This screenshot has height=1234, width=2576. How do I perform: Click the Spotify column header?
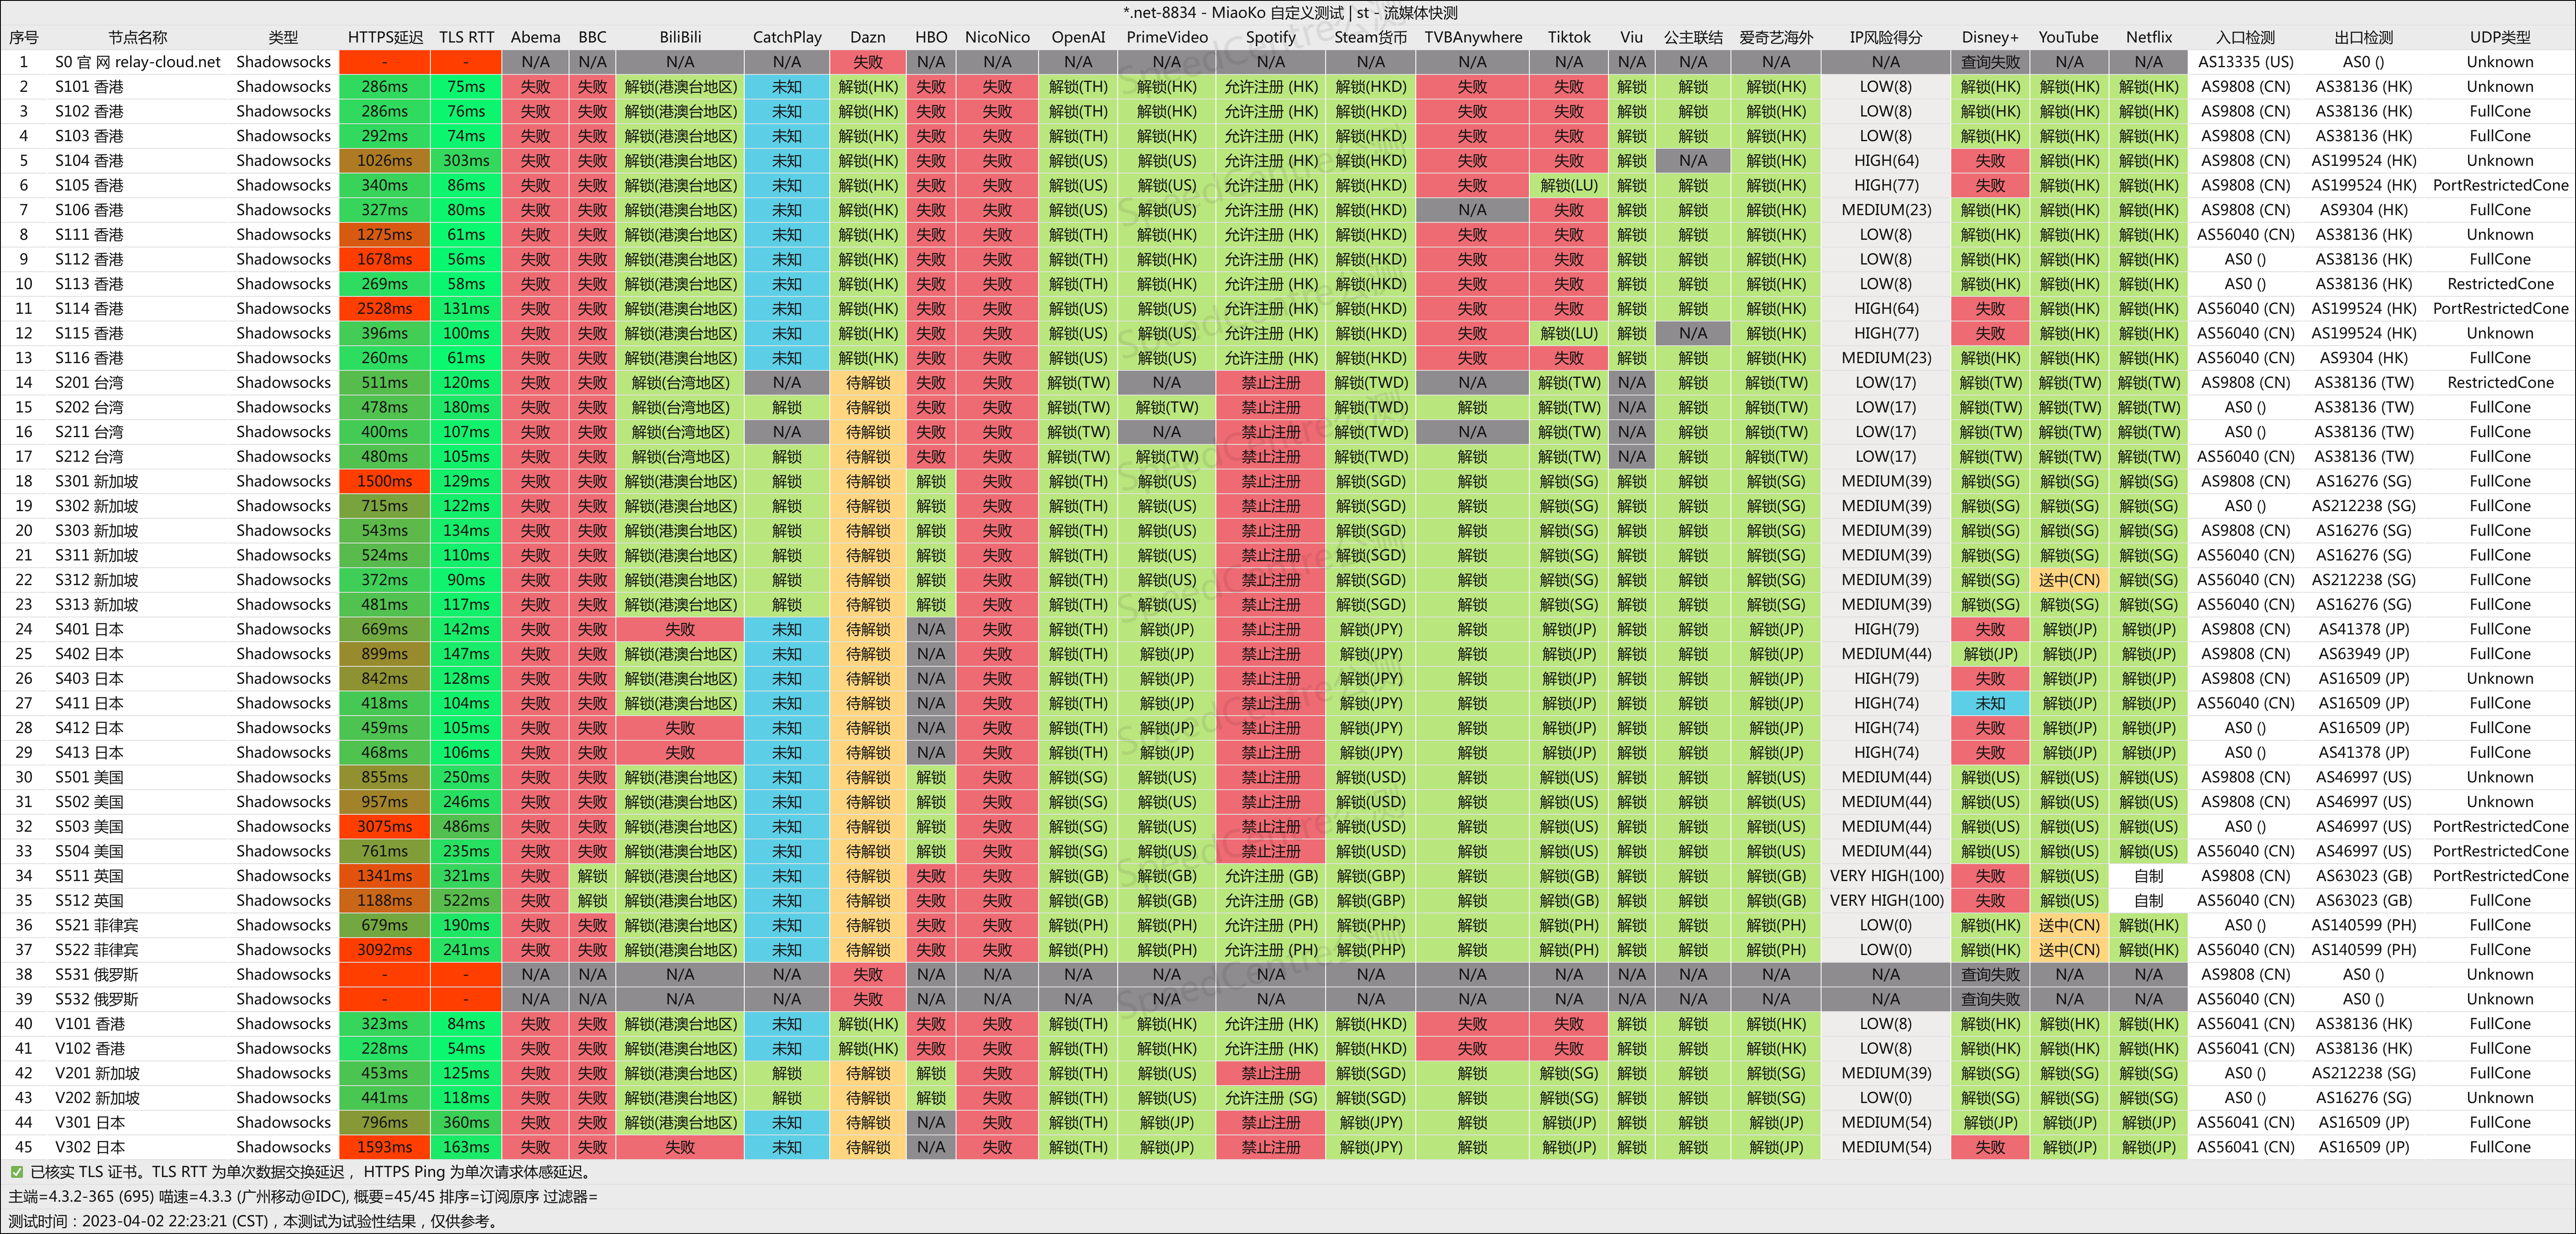[x=1271, y=37]
